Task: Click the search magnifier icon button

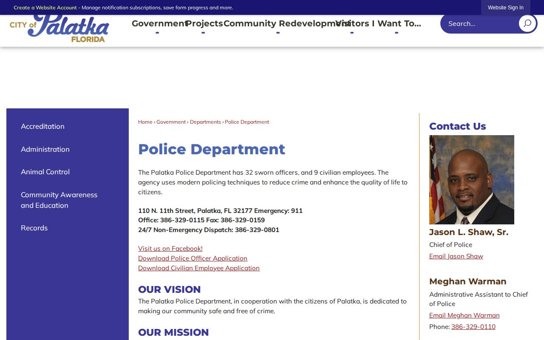Action: (527, 23)
